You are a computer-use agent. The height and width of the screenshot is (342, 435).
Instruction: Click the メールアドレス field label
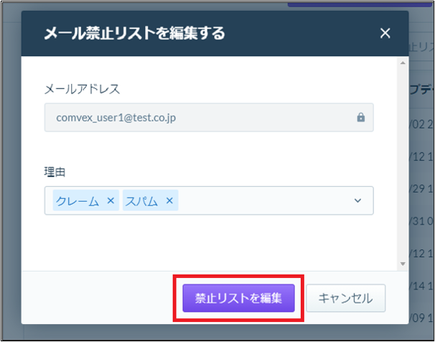pyautogui.click(x=82, y=89)
